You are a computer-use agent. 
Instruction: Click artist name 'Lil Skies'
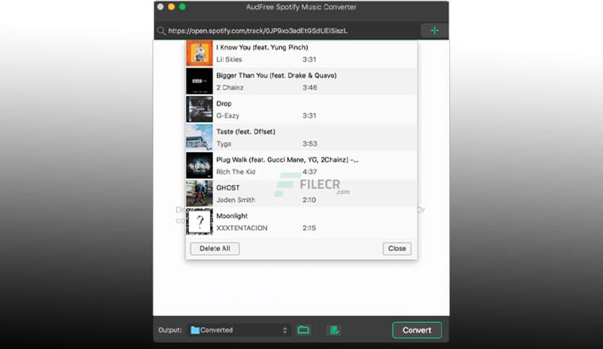pyautogui.click(x=229, y=60)
